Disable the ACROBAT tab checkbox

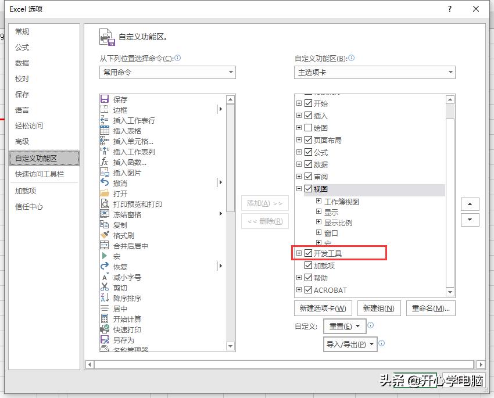pos(309,290)
